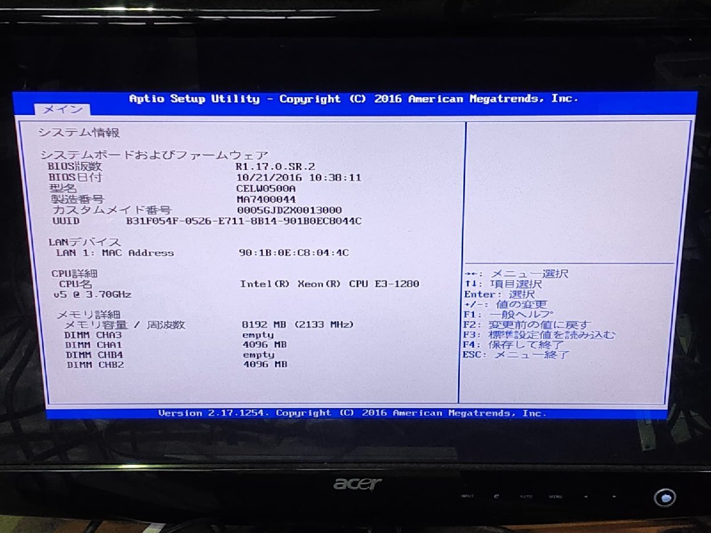This screenshot has width=711, height=533.
Task: Click the システムボードおよびファームウェア heading
Action: point(154,155)
